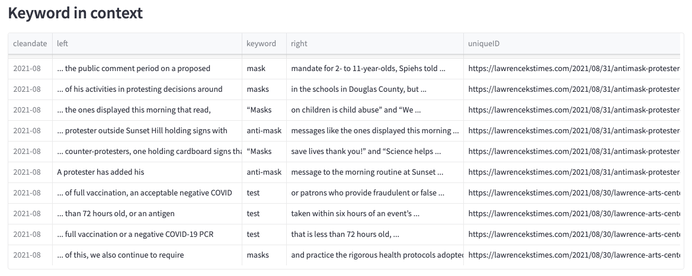The height and width of the screenshot is (276, 692).
Task: Select uniqueID URL in the Douglas County row
Action: pos(572,89)
